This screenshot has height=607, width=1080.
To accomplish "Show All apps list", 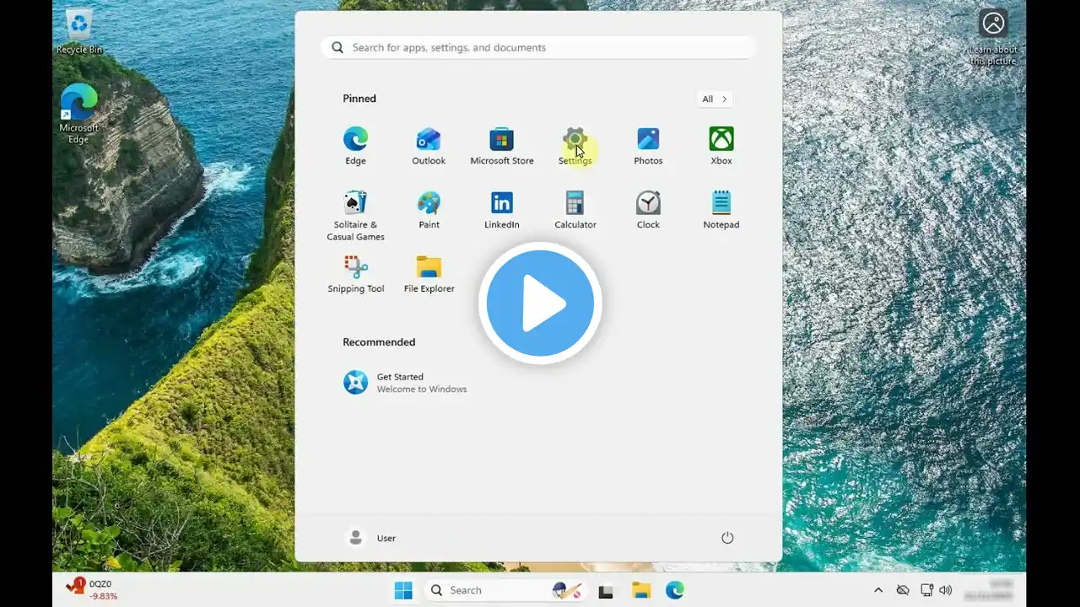I will [715, 99].
